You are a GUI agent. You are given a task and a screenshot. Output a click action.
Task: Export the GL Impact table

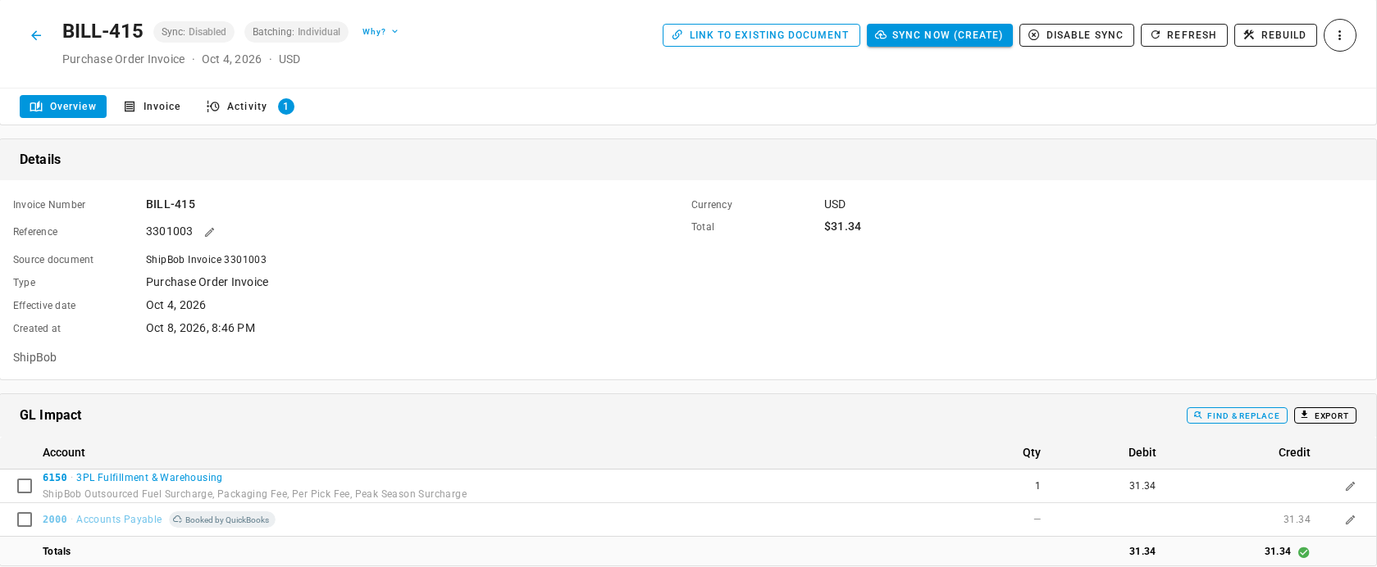tap(1325, 415)
